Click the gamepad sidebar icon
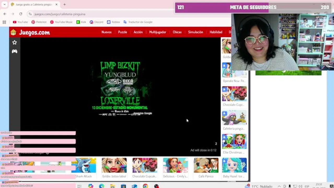334x188 pixels. click(14, 51)
